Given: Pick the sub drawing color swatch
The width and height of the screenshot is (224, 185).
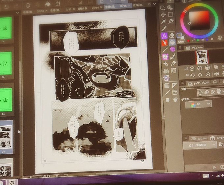Looking at the screenshot, I should tap(182, 38).
